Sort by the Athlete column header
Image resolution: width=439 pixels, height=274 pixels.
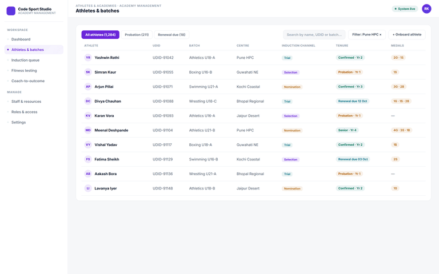point(91,46)
